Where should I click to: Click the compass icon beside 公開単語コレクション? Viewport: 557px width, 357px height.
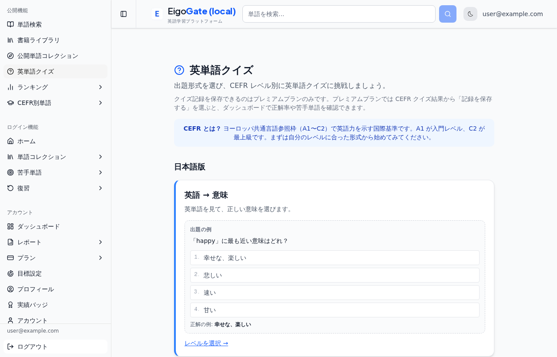coord(10,56)
